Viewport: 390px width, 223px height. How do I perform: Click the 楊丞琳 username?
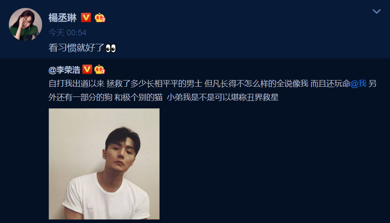63,18
